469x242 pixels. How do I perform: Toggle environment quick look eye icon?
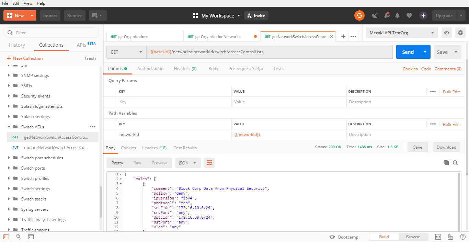[x=446, y=33]
